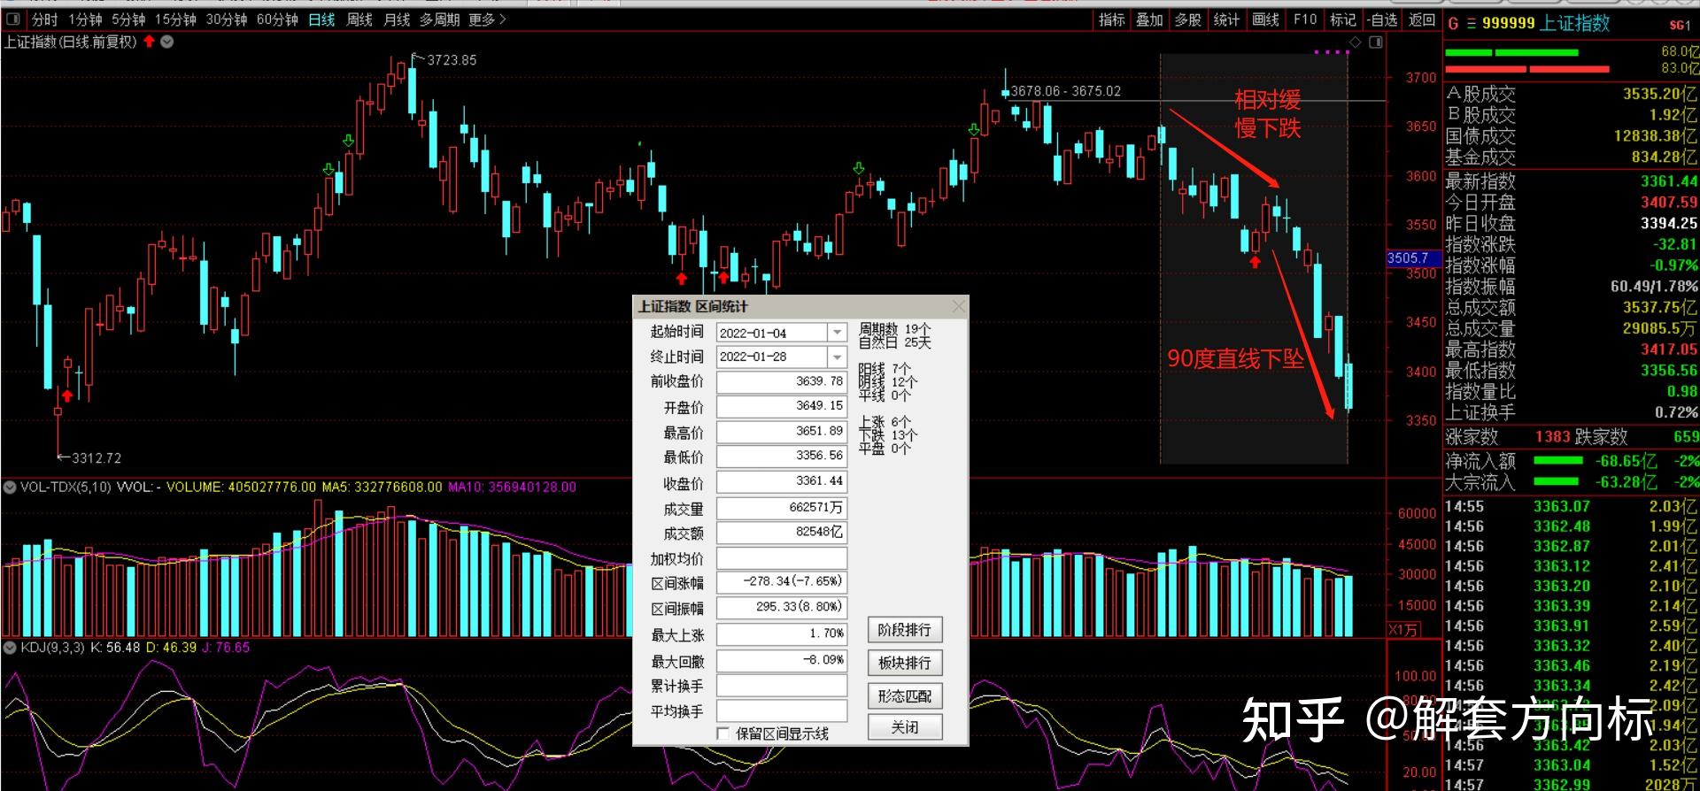Open the 多周期 multi-period view
The image size is (1700, 791).
pyautogui.click(x=440, y=19)
